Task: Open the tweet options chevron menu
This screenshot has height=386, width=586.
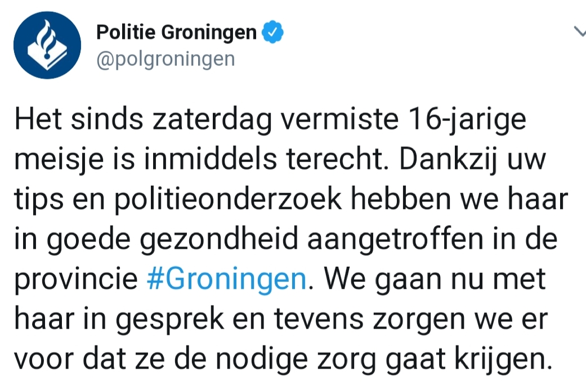Action: coord(580,32)
